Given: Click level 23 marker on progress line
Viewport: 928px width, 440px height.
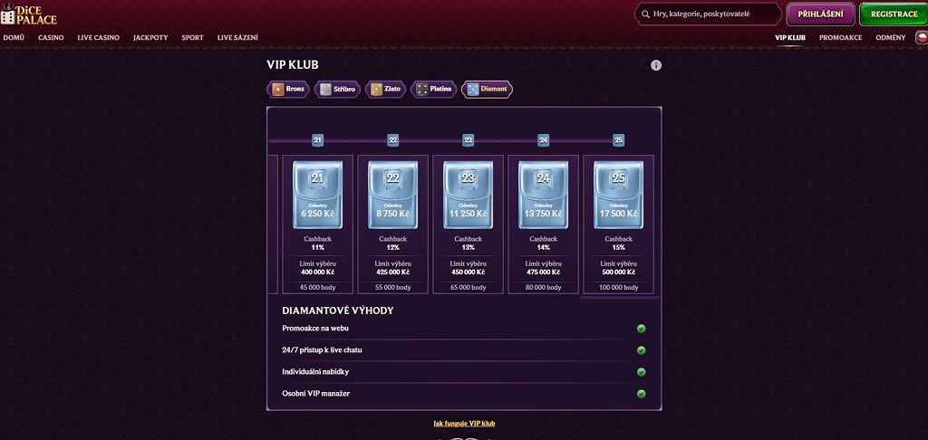Looking at the screenshot, I should 469,140.
